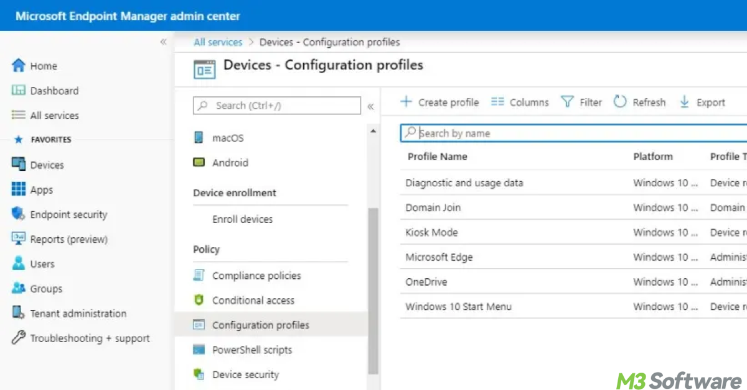The height and width of the screenshot is (390, 747).
Task: Click the Configuration profiles icon in menu
Action: (199, 325)
